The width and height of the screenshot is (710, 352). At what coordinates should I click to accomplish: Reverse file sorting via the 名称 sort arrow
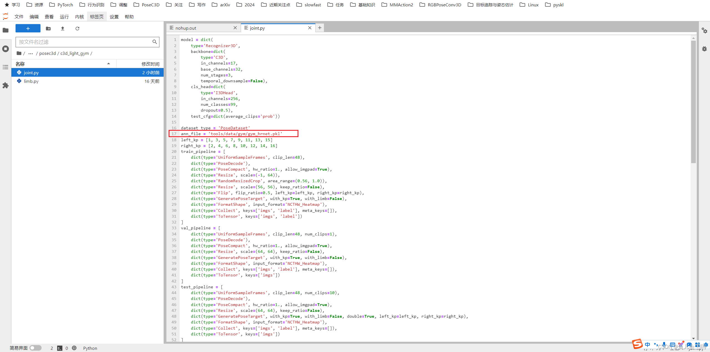(x=108, y=63)
